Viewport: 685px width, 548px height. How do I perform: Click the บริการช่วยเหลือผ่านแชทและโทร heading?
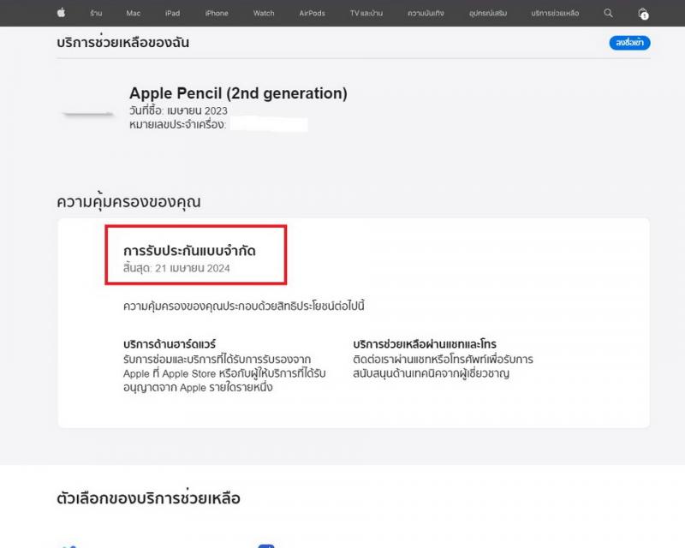pyautogui.click(x=425, y=344)
